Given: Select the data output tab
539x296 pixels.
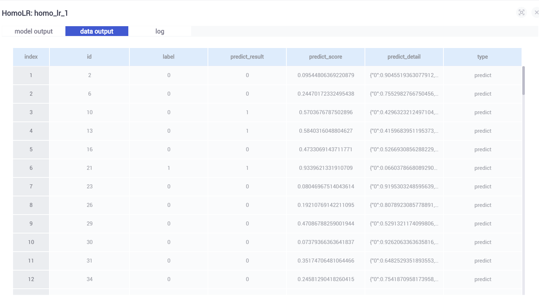Looking at the screenshot, I should (x=97, y=31).
